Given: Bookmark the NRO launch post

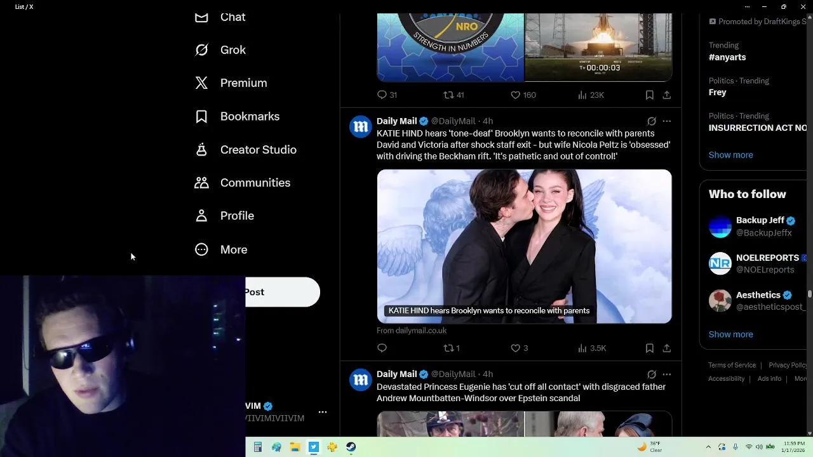Looking at the screenshot, I should 649,95.
